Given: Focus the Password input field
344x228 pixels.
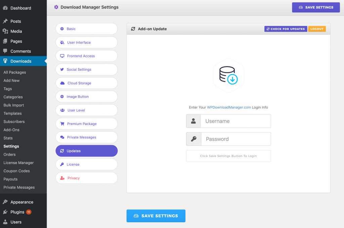Looking at the screenshot, I should [x=236, y=139].
